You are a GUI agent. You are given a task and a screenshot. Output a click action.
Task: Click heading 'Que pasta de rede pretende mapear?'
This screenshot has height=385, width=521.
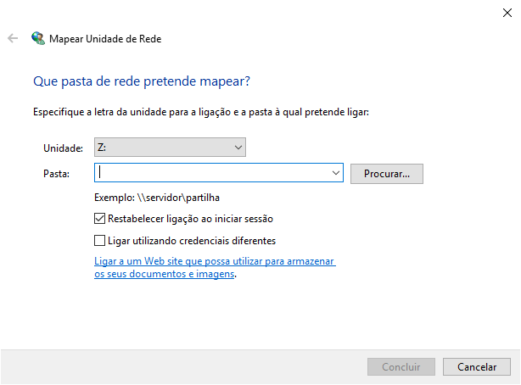141,81
